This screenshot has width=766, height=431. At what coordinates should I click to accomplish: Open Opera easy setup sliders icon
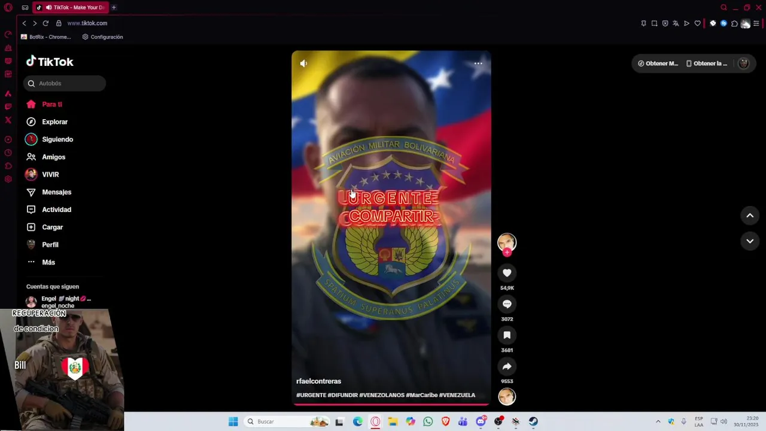[x=756, y=23]
